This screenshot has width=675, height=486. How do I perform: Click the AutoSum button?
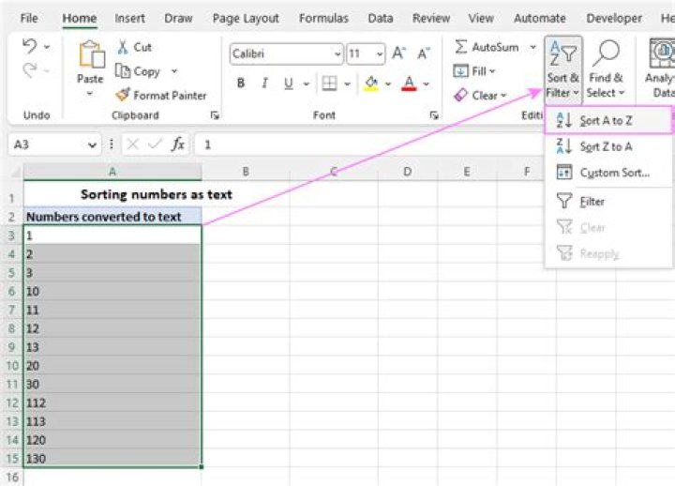coord(486,47)
